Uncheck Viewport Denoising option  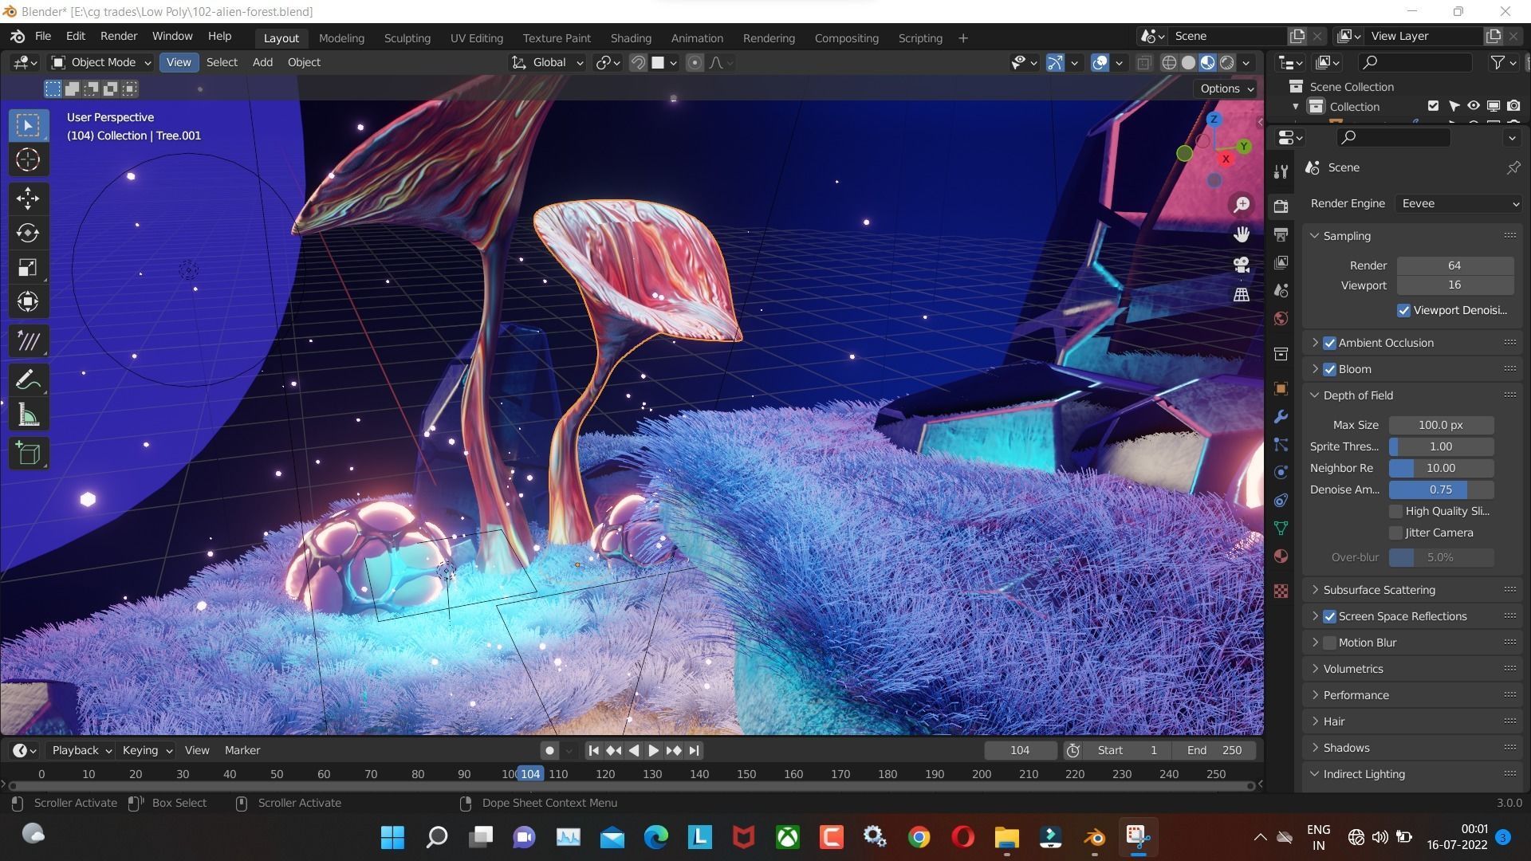pyautogui.click(x=1403, y=310)
